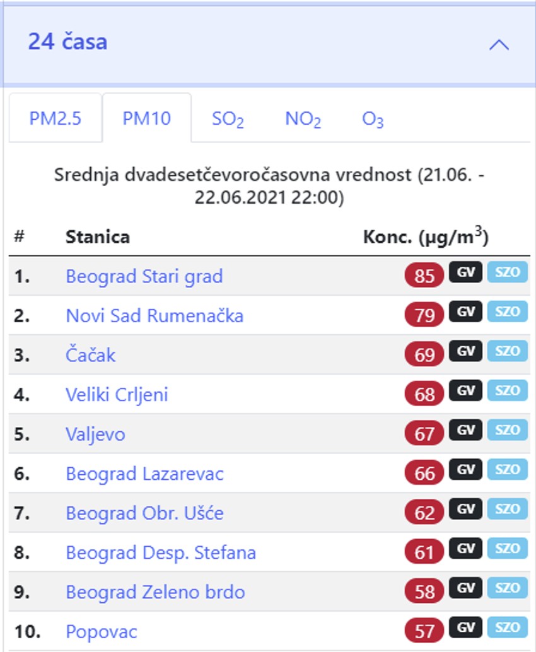Open Beograd Stari grad station link
Screen dimensions: 536x652
[x=144, y=276]
